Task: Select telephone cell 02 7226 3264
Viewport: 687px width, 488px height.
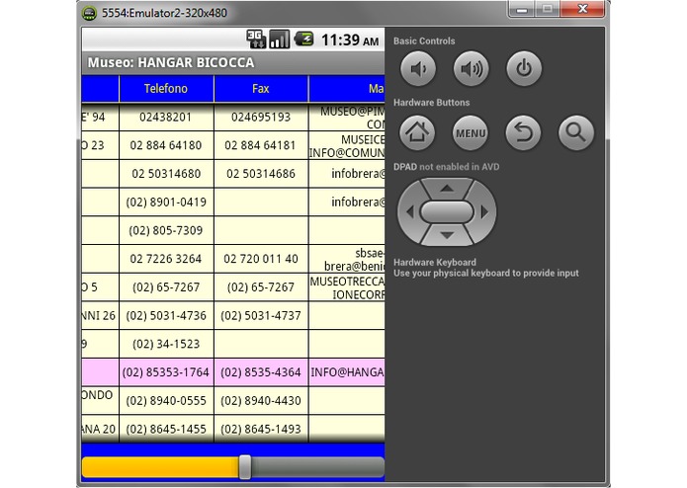Action: click(166, 259)
